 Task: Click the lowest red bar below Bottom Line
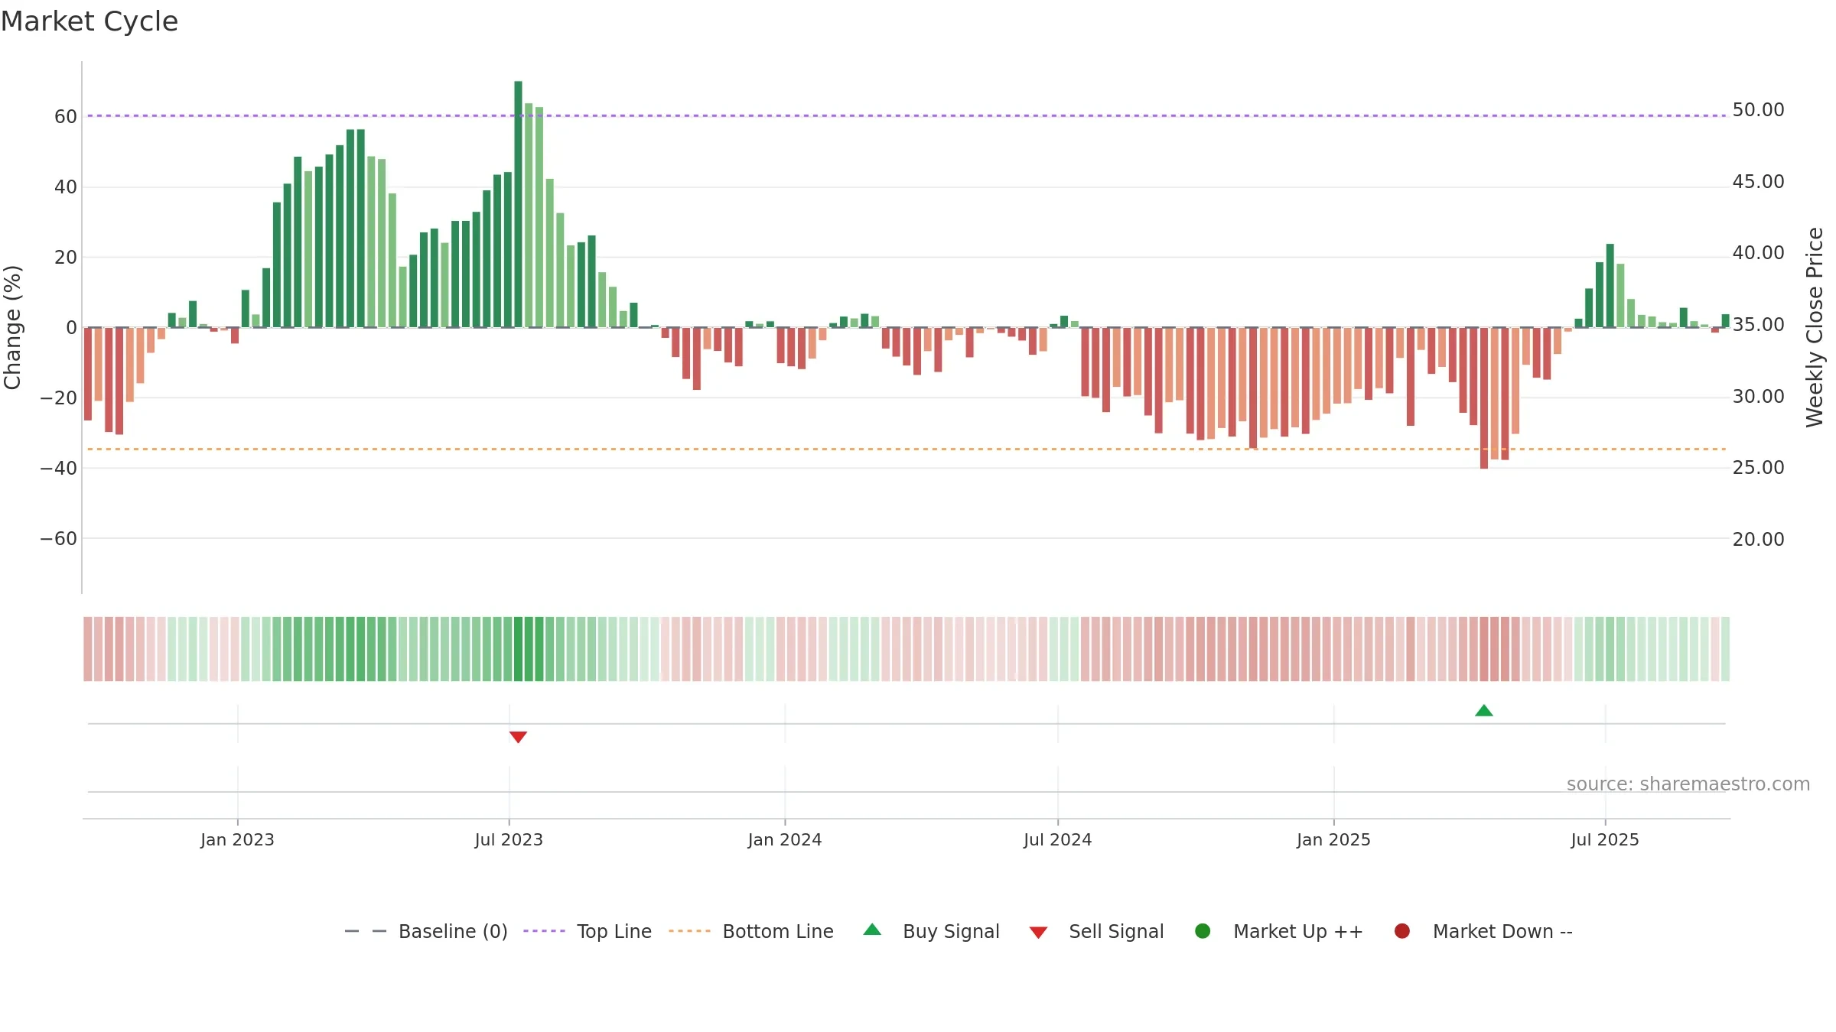(1484, 398)
